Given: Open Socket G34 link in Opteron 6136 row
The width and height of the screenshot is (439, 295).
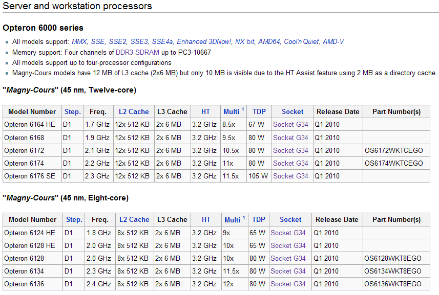Looking at the screenshot, I should coord(288,284).
